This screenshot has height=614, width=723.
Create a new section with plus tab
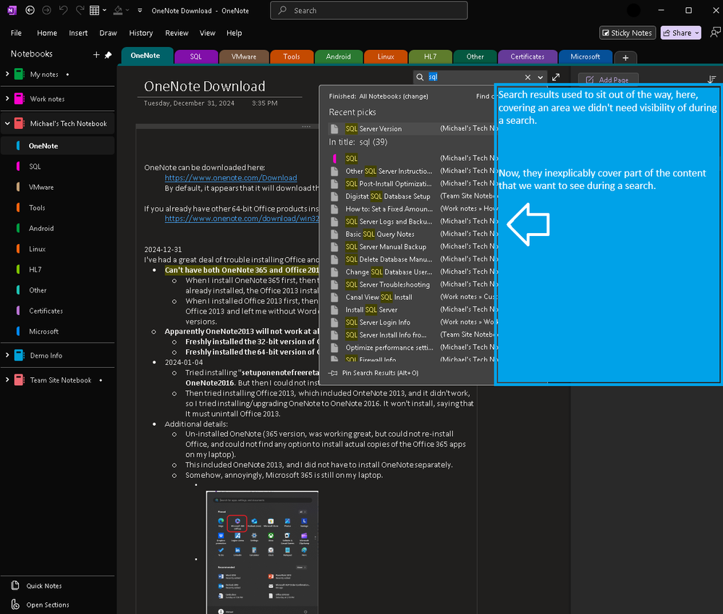(625, 58)
